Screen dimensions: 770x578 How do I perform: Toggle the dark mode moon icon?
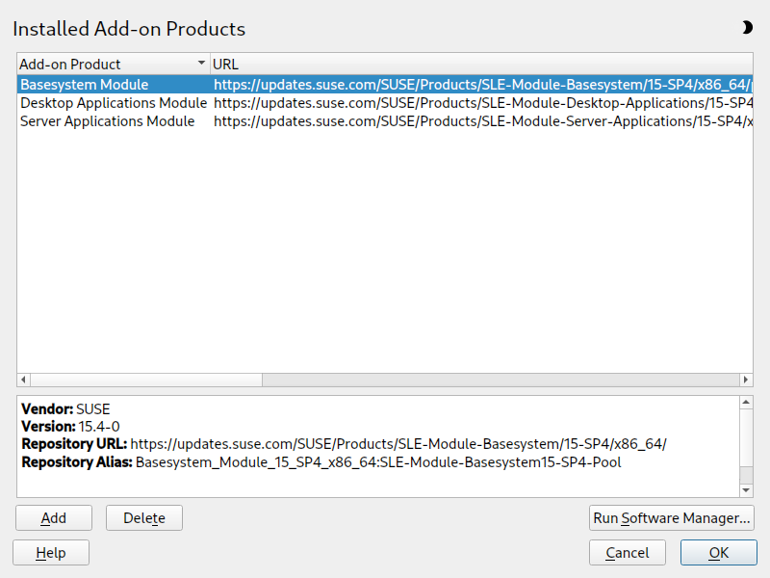tap(747, 28)
